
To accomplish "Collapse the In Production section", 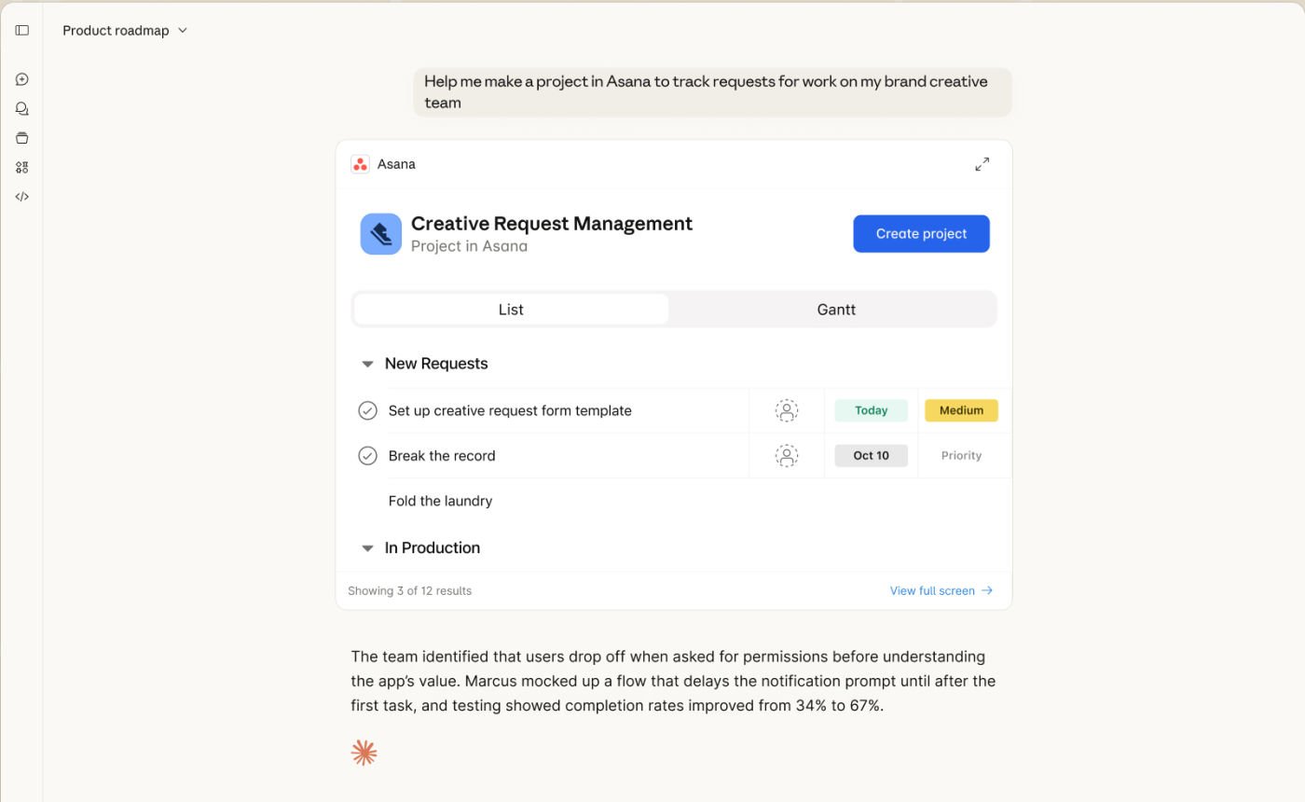I will (x=367, y=547).
